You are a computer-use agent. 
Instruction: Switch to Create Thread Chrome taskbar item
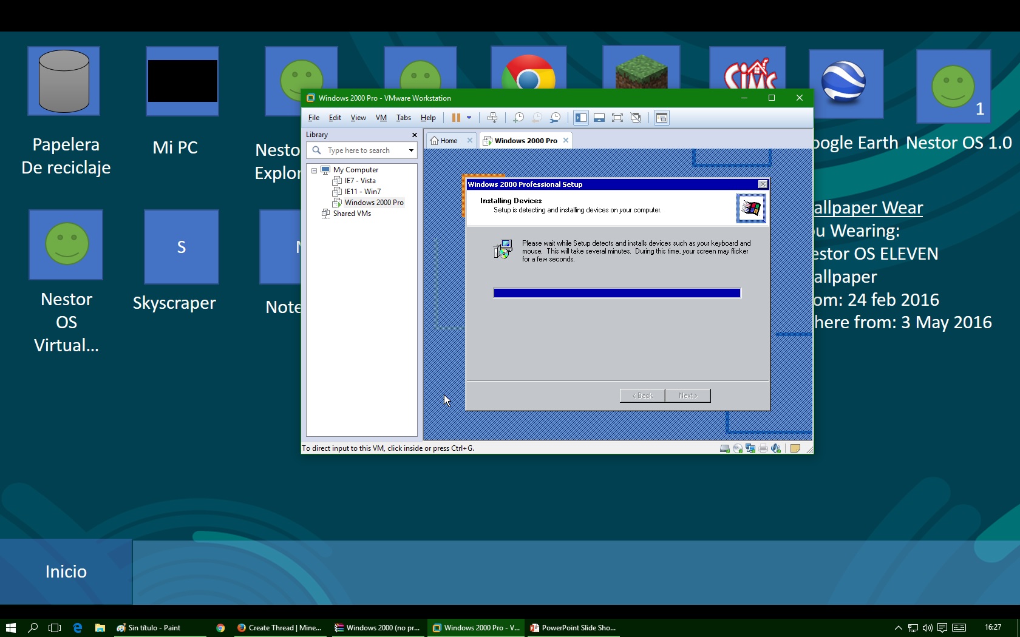pos(280,628)
